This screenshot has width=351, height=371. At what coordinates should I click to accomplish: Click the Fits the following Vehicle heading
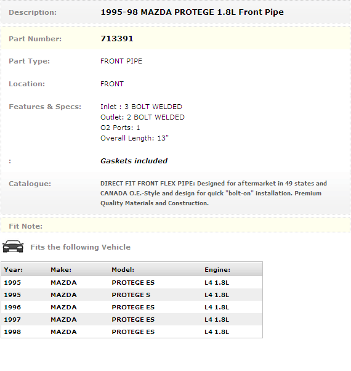tap(81, 247)
